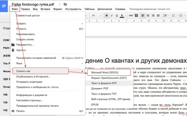Download as Веб-страница (HTML, ZIP-архив)
Image resolution: width=187 pixels, height=116 pixels.
coord(109,99)
